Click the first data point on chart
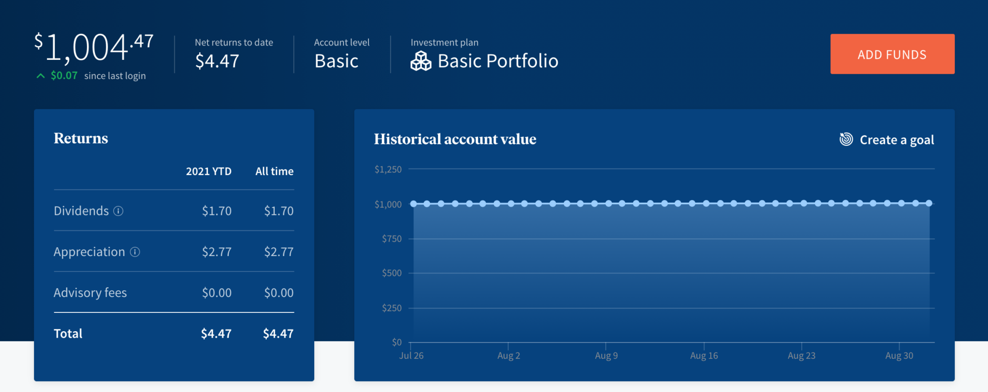988x392 pixels. point(413,204)
